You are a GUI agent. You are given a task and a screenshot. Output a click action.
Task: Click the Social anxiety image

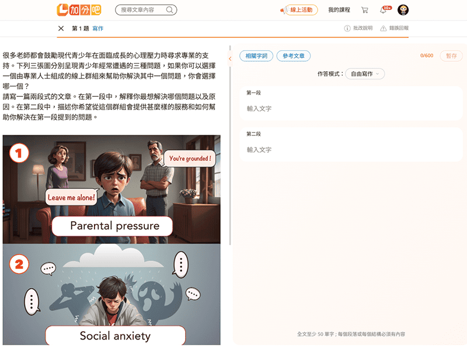point(111,294)
